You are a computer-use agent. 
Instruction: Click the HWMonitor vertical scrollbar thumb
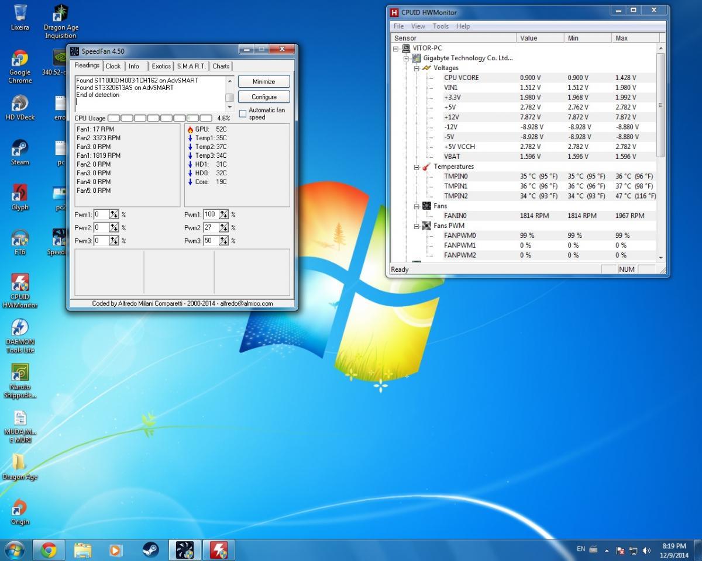661,105
